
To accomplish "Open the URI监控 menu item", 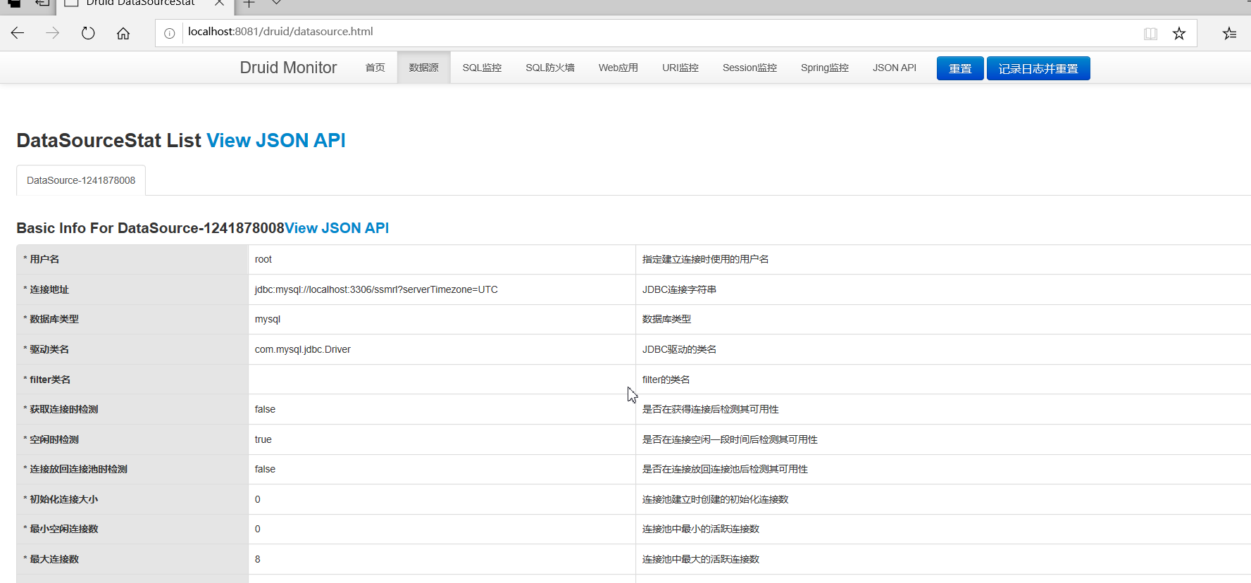I will 680,68.
